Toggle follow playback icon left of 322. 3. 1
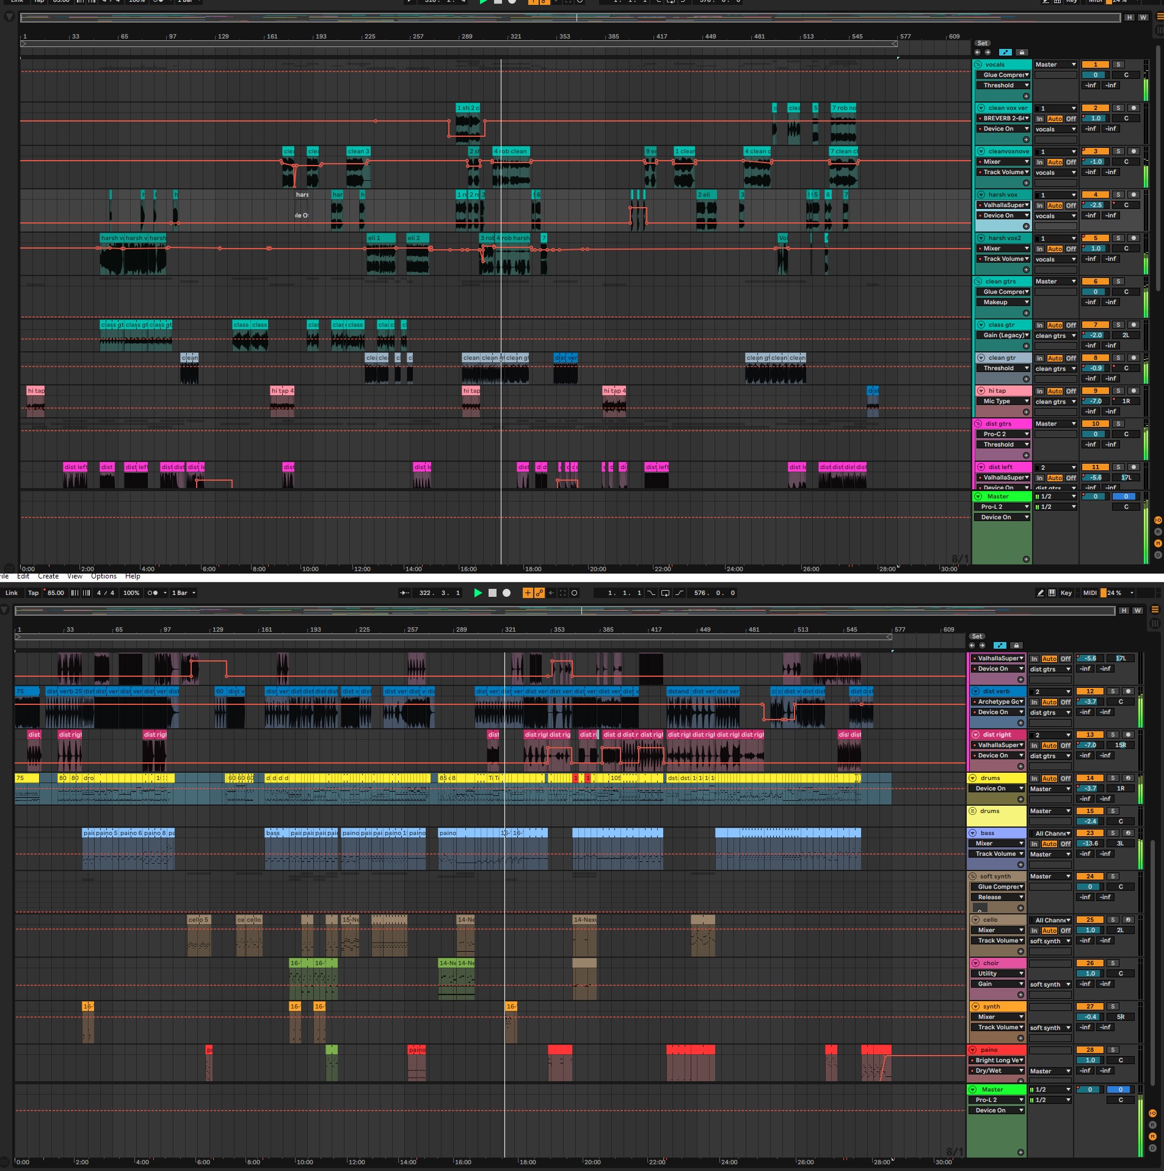 (x=404, y=593)
